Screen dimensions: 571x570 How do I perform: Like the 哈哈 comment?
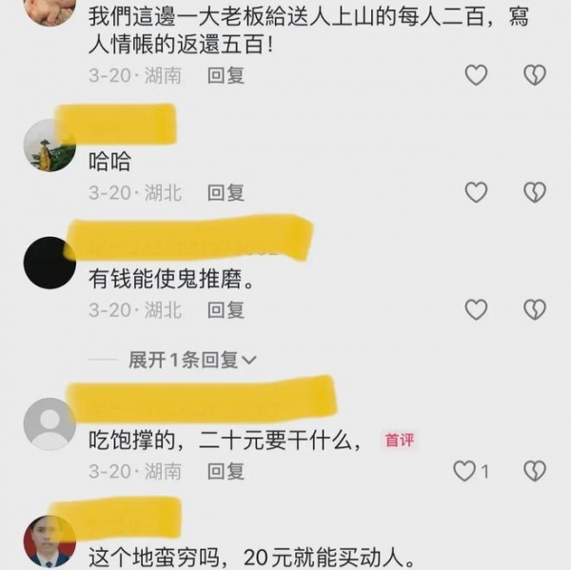(476, 192)
